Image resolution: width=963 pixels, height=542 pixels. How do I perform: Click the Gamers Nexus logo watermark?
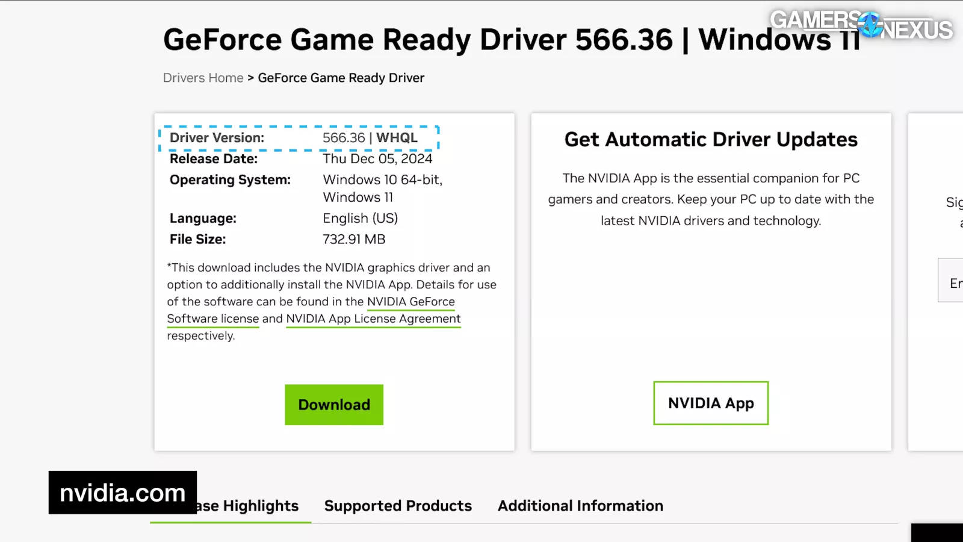[x=861, y=25]
